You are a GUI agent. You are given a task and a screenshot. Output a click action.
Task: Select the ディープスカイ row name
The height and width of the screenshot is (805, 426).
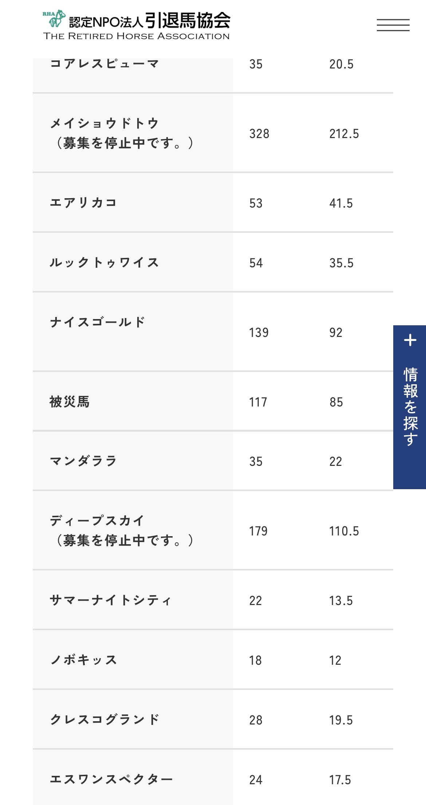coord(97,521)
